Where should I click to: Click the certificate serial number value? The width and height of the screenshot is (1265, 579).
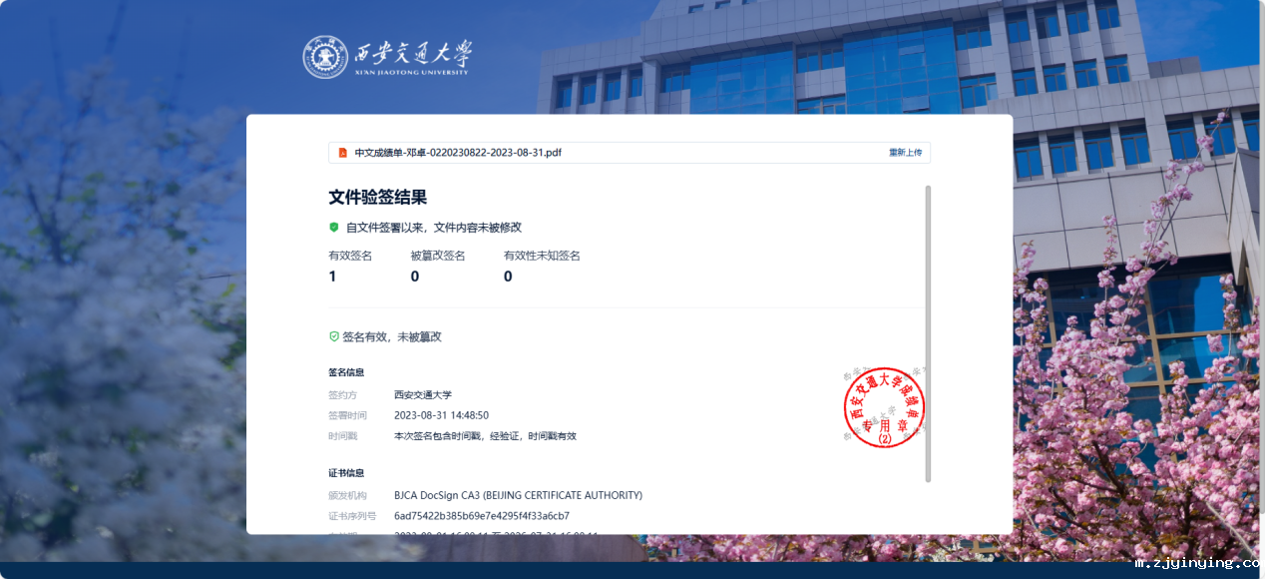click(481, 516)
